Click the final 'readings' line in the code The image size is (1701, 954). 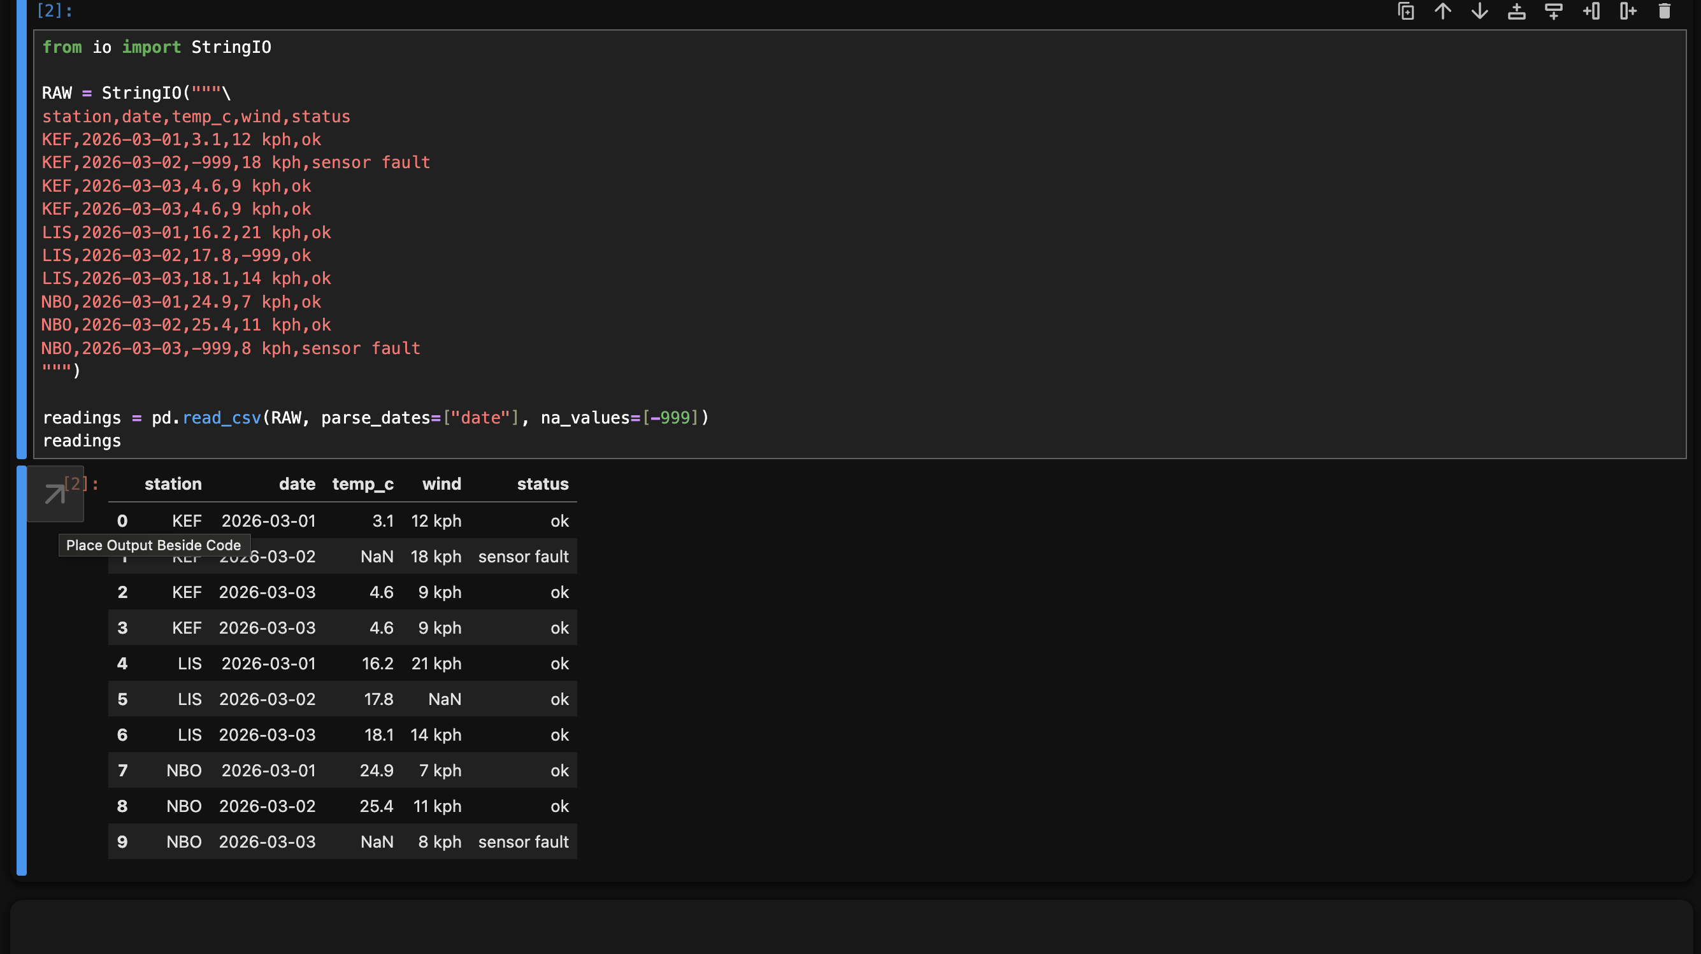[82, 441]
